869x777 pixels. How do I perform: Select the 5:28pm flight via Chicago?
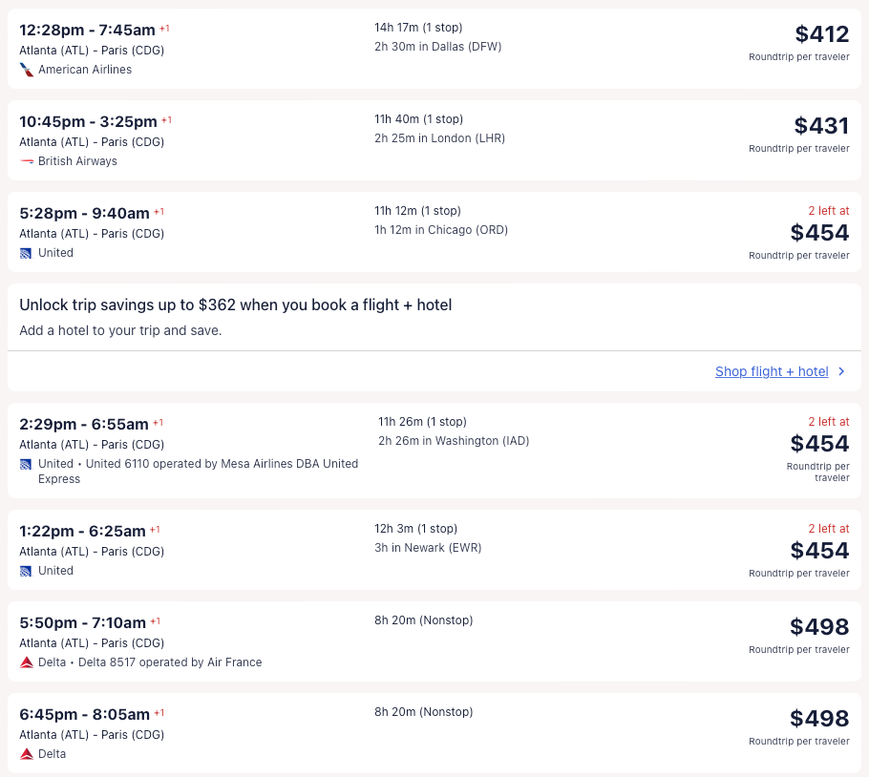(434, 232)
